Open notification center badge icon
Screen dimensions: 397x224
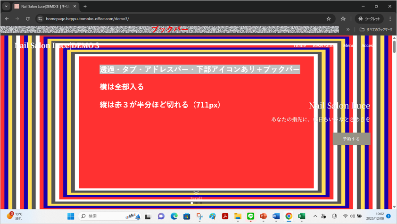click(x=389, y=216)
